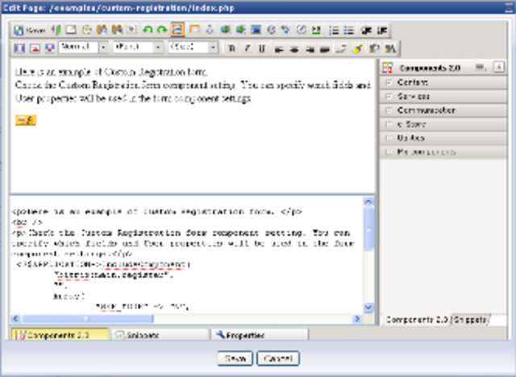Click the Cancel button

click(278, 358)
